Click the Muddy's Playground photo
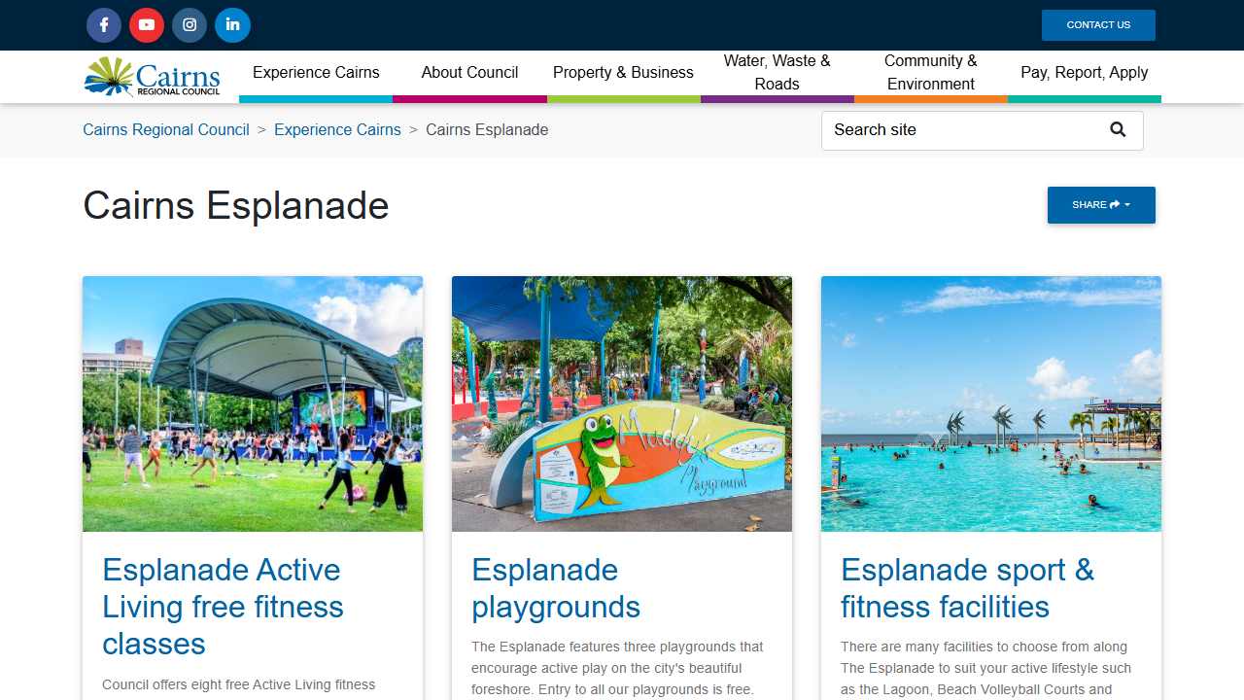 [622, 403]
